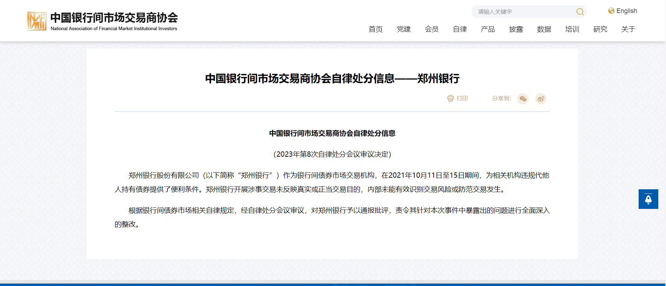
Task: Click the rocket back-to-top button
Action: coord(648,199)
